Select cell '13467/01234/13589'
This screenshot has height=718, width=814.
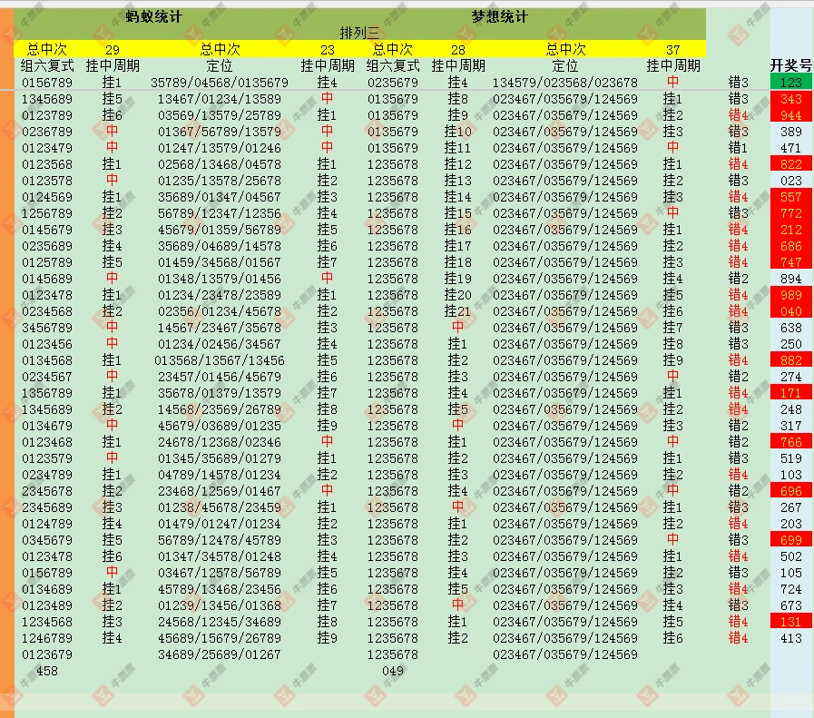coord(219,99)
